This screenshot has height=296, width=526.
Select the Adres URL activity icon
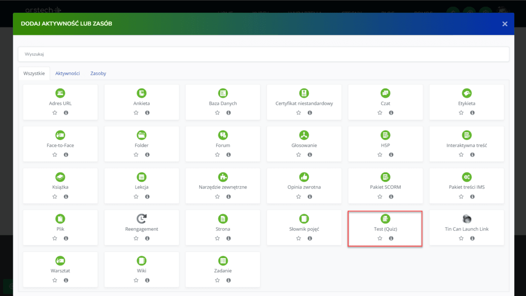[x=60, y=93]
